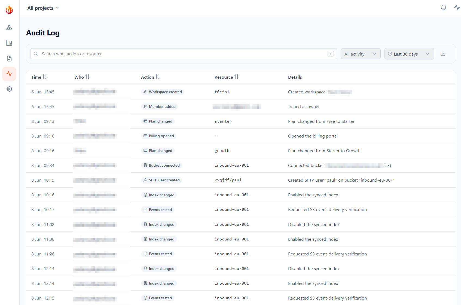This screenshot has height=305, width=461.
Task: Click the Details column header
Action: click(x=295, y=77)
